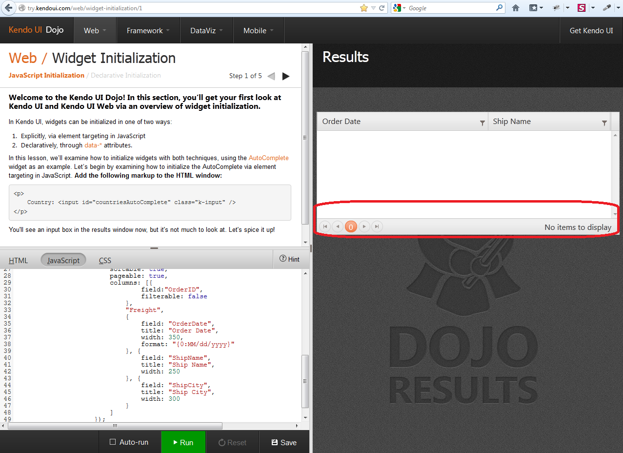Select the Declarative Initialization step
The image size is (623, 453).
[126, 75]
